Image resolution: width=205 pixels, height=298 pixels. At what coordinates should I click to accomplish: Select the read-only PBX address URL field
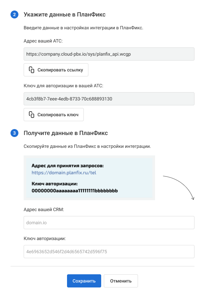pos(109,54)
